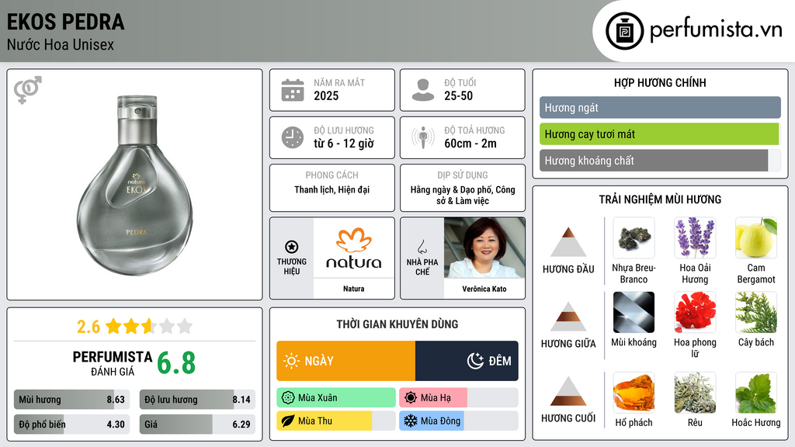The width and height of the screenshot is (795, 447).
Task: Click the Mùa Hạ season bar
Action: [x=458, y=398]
